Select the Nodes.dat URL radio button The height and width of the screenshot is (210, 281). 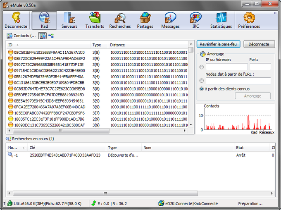pos(201,81)
